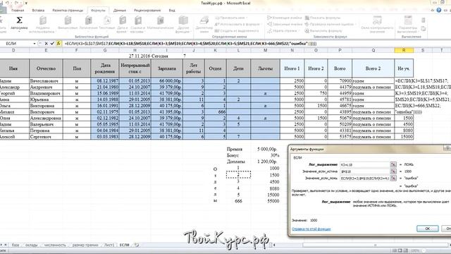Click the cell containing 'Вячеславович'
The height and width of the screenshot is (254, 451).
click(x=46, y=81)
